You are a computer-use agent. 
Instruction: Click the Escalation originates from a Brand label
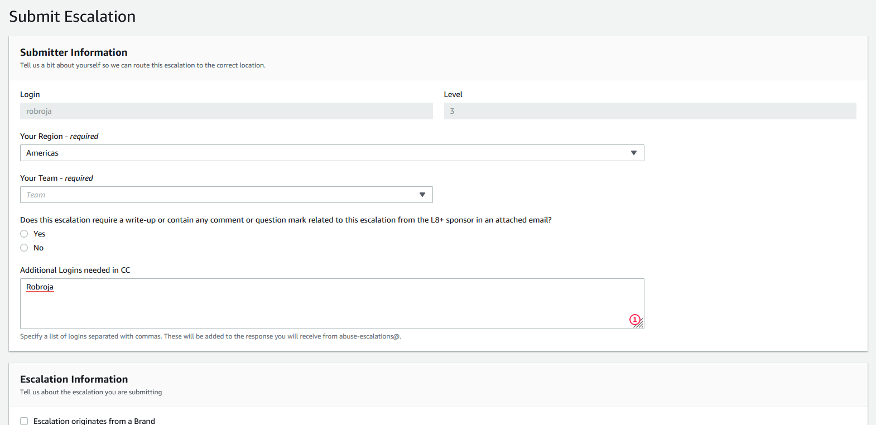94,421
